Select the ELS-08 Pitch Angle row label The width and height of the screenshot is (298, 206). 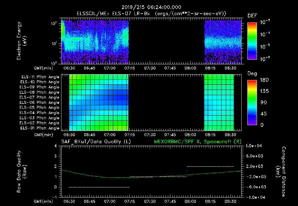click(40, 92)
